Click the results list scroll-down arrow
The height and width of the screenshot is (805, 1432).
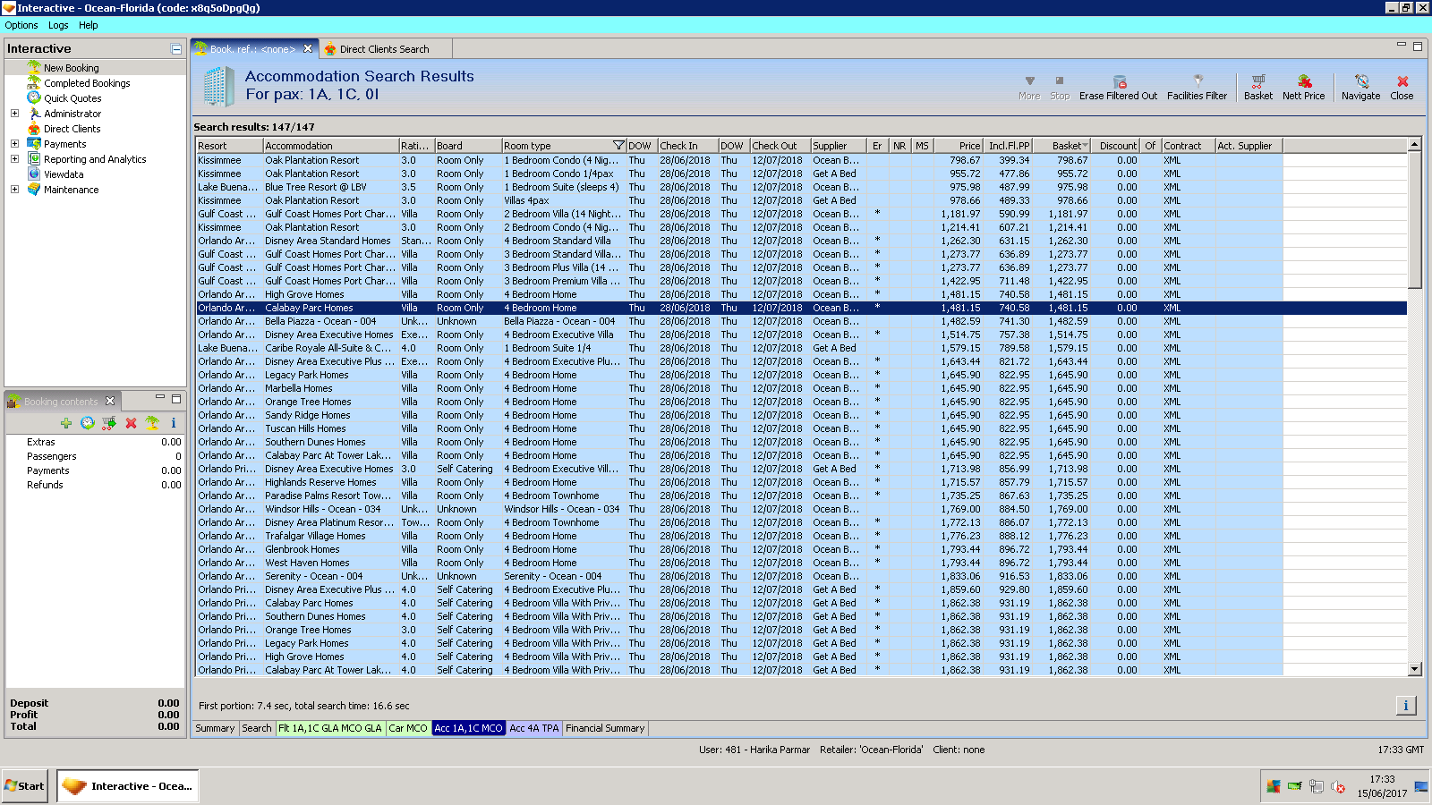1415,669
